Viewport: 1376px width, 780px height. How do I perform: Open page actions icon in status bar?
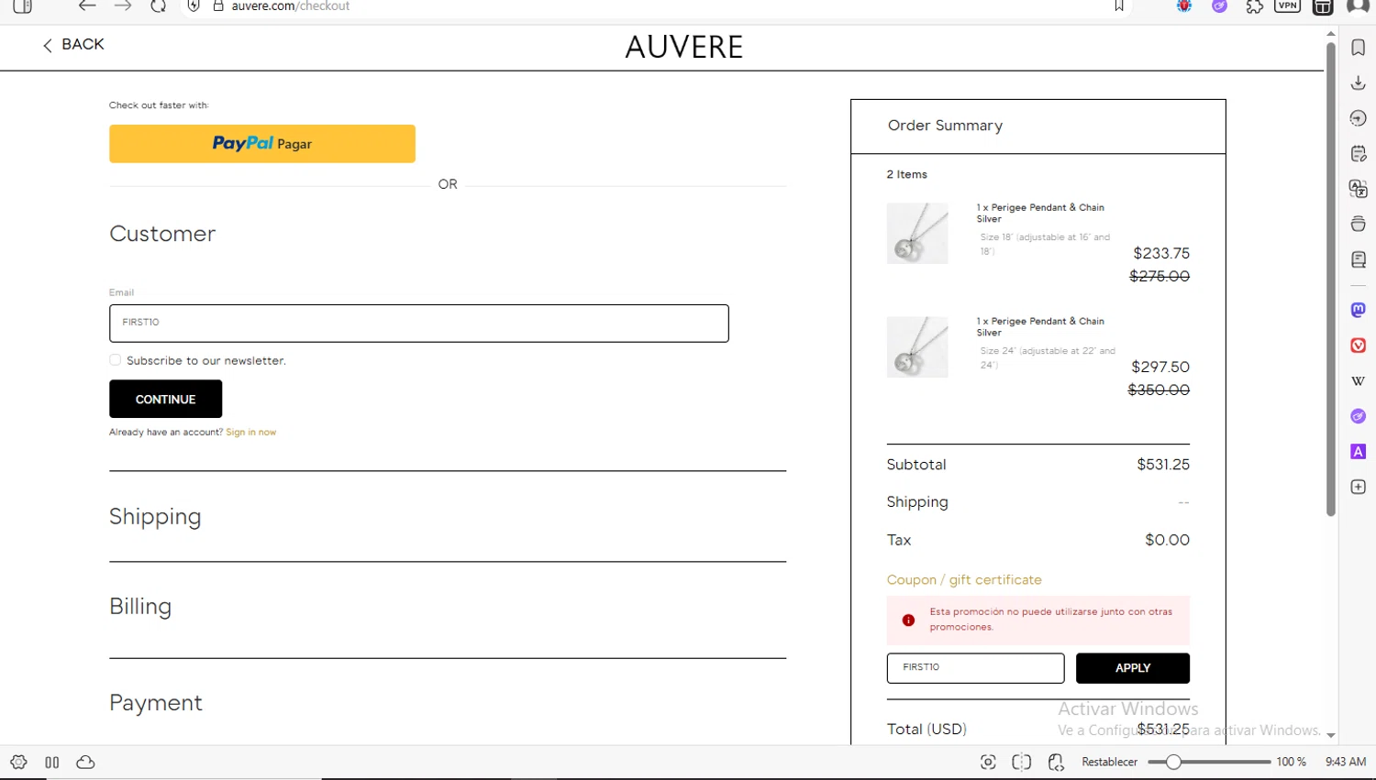coord(1056,763)
